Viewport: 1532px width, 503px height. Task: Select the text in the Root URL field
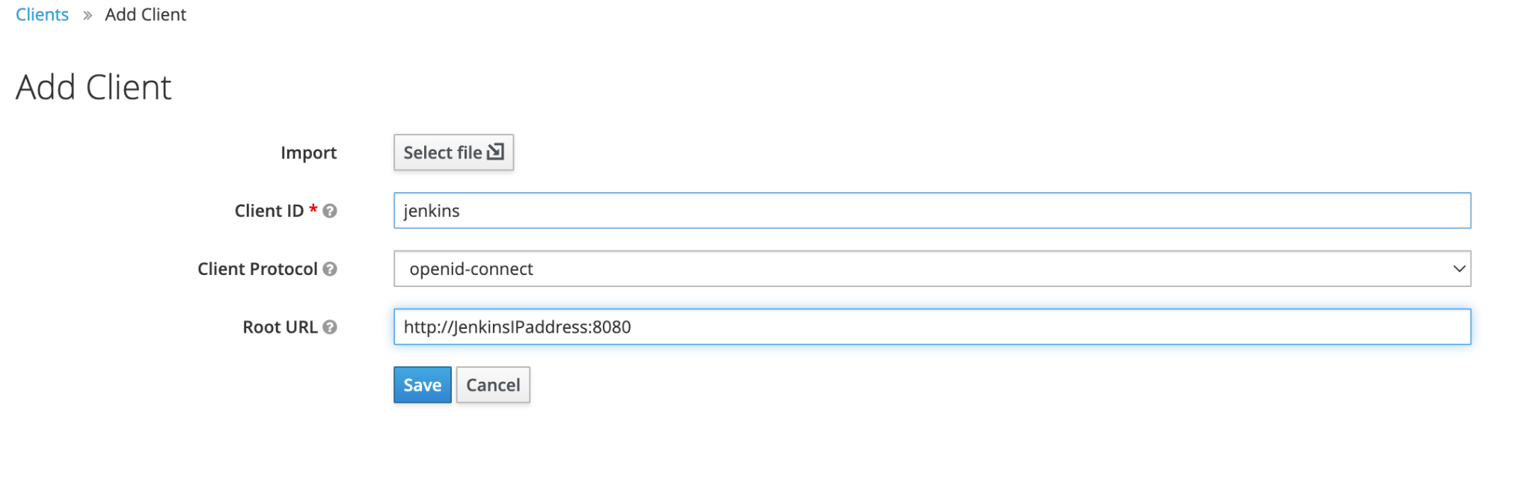tap(518, 327)
